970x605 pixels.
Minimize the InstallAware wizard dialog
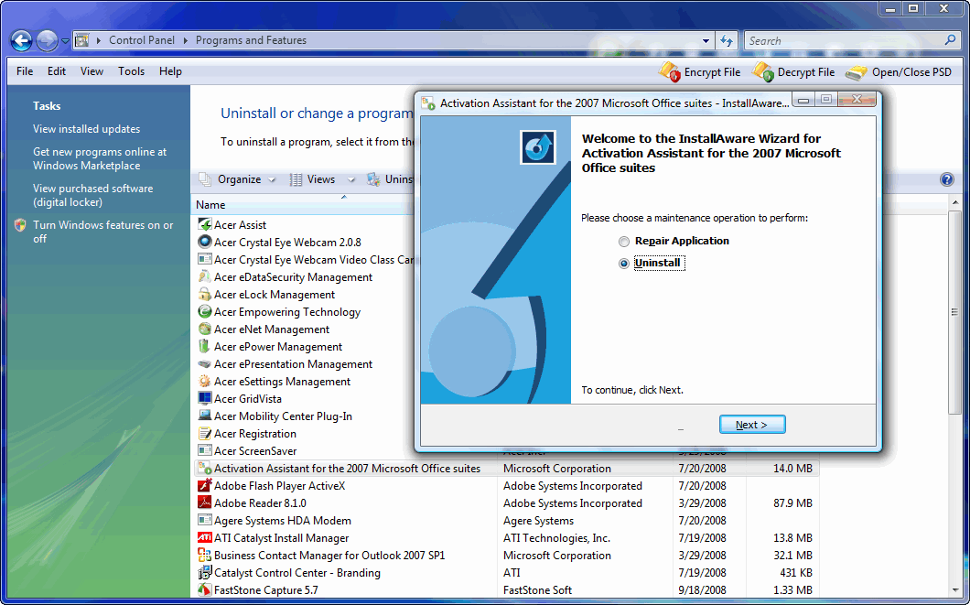[803, 100]
